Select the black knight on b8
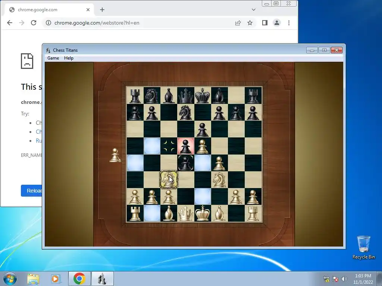 tap(152, 96)
